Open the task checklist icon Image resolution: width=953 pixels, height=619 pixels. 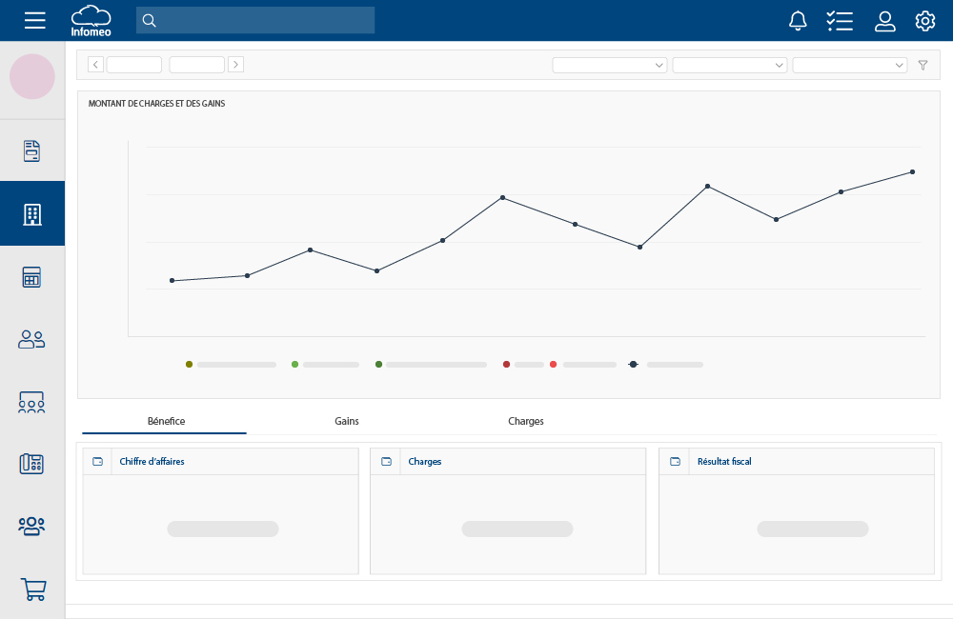pos(840,21)
